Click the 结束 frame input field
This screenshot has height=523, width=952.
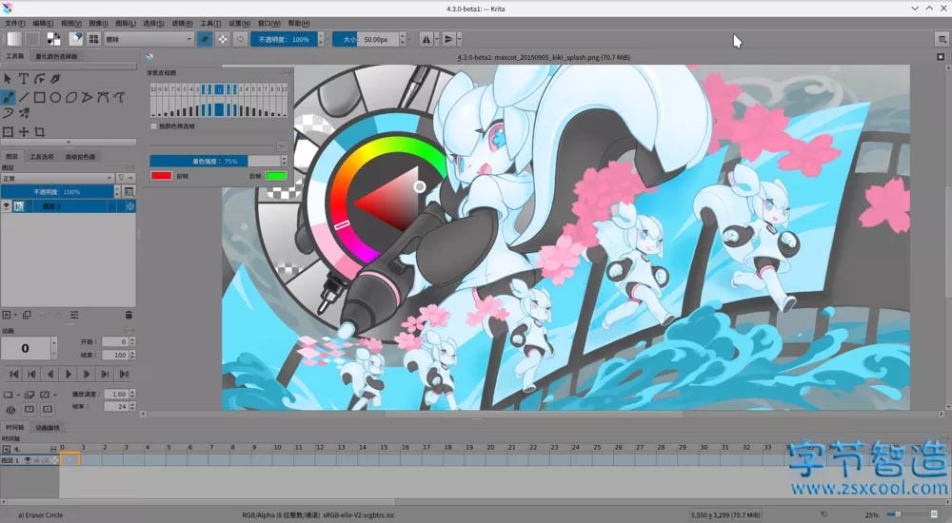(x=115, y=355)
